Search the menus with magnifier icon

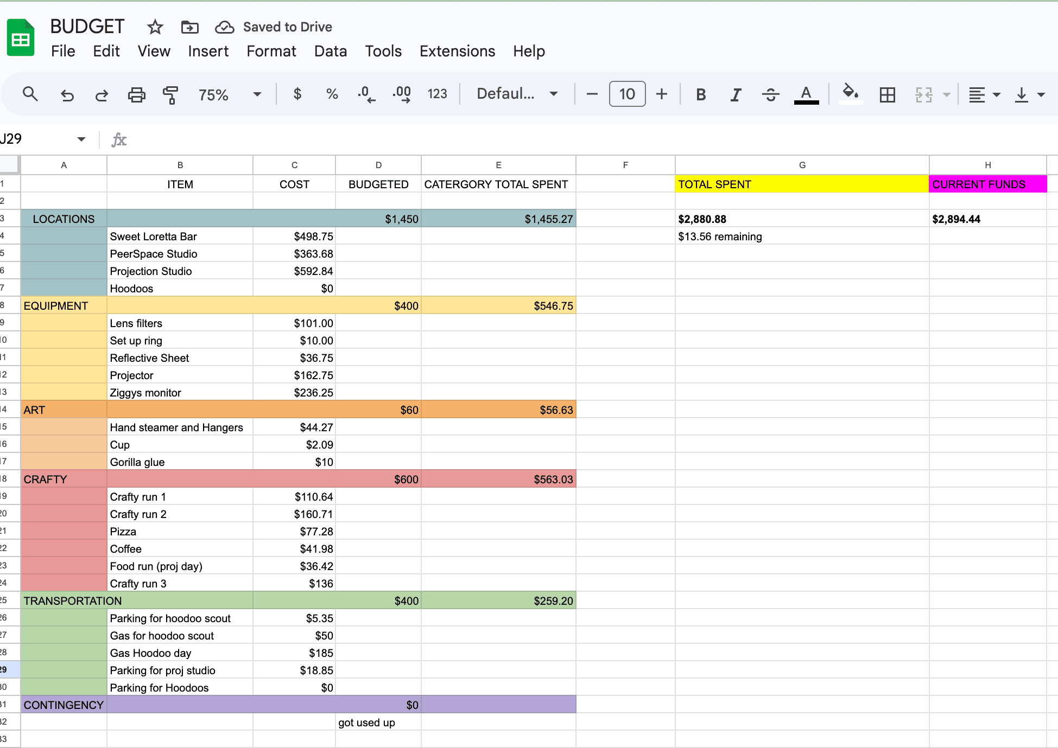pos(30,94)
